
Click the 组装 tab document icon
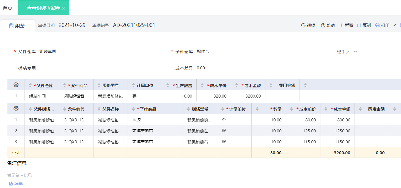pos(11,25)
